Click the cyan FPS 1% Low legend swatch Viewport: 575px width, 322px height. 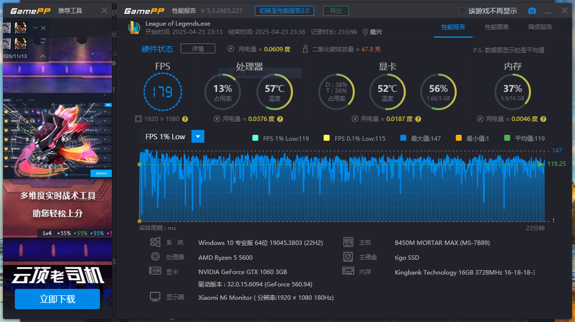(255, 138)
